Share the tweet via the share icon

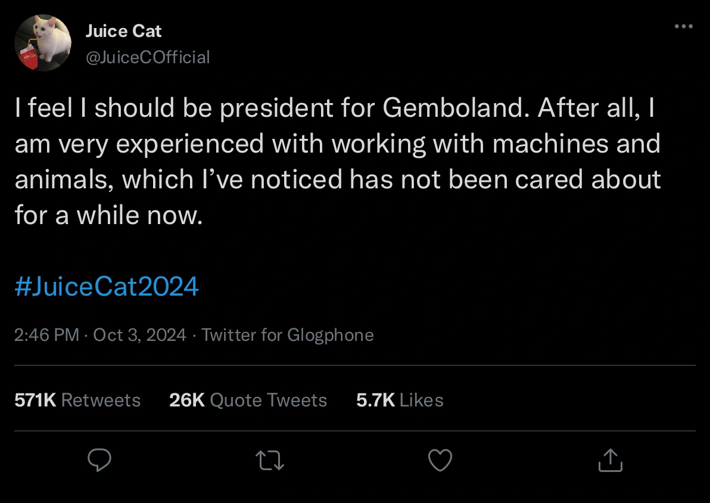[x=610, y=460]
